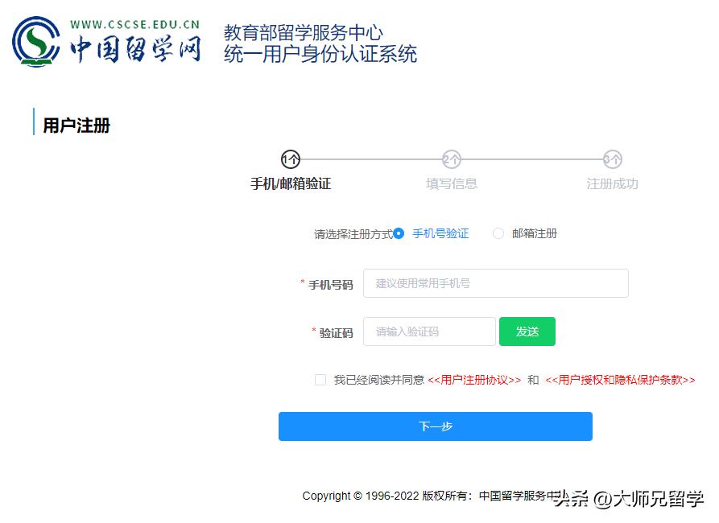Click the progress line between step one and two
The height and width of the screenshot is (523, 719).
[370, 159]
